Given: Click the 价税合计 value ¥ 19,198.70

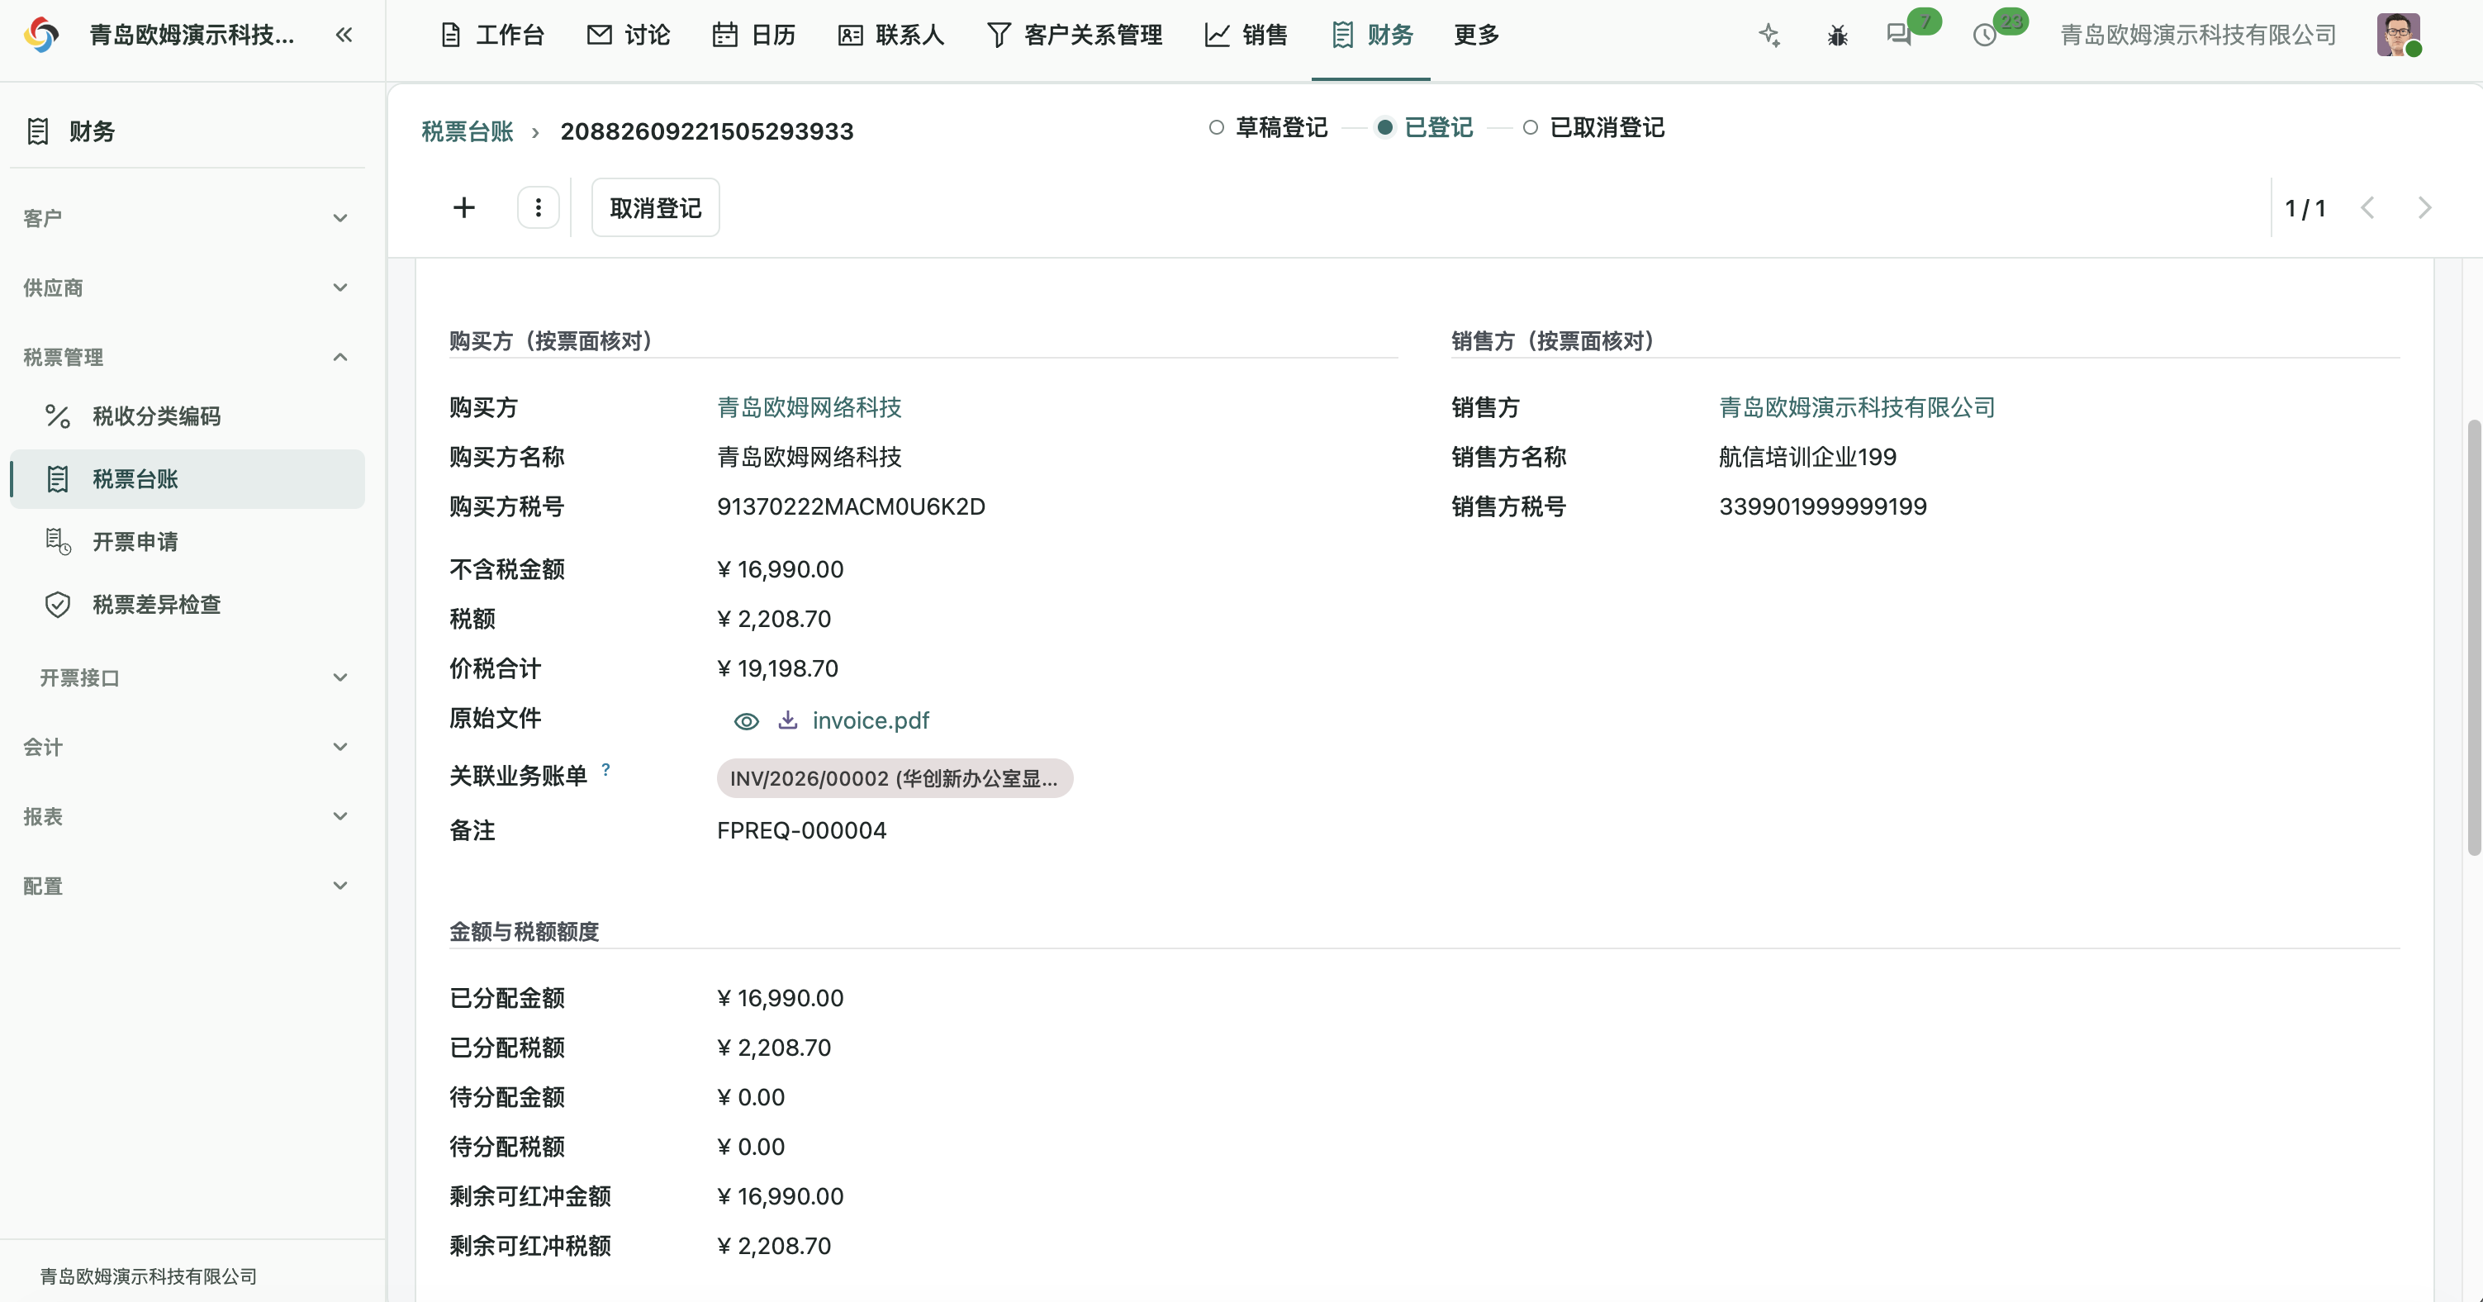Looking at the screenshot, I should pos(778,669).
